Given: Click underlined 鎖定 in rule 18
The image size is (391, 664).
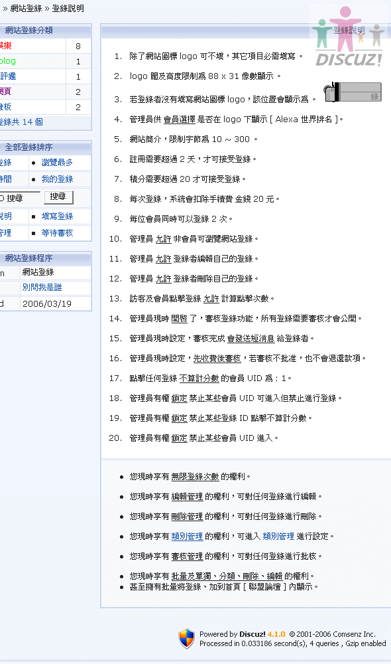Looking at the screenshot, I should coord(179,398).
